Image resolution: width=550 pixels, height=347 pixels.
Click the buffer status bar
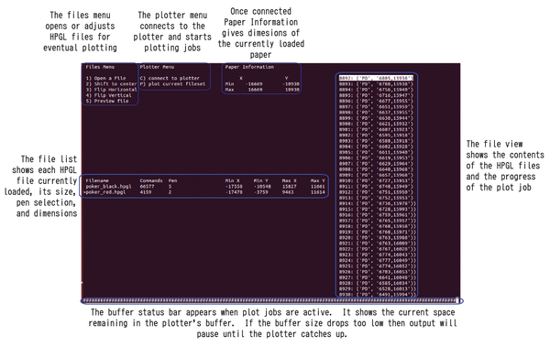click(271, 300)
